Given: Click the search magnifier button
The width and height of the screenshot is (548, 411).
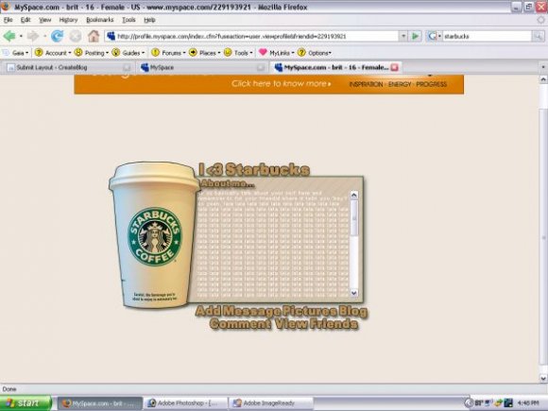Looking at the screenshot, I should [538, 36].
